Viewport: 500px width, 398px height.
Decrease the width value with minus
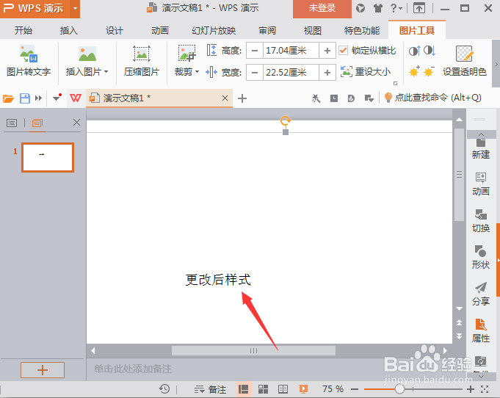tap(255, 73)
